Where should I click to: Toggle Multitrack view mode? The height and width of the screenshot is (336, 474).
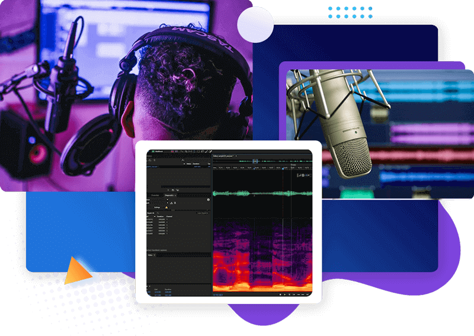tap(159, 151)
